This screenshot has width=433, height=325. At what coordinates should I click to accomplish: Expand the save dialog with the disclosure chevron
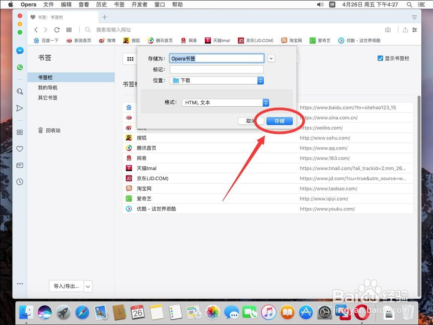pyautogui.click(x=272, y=58)
